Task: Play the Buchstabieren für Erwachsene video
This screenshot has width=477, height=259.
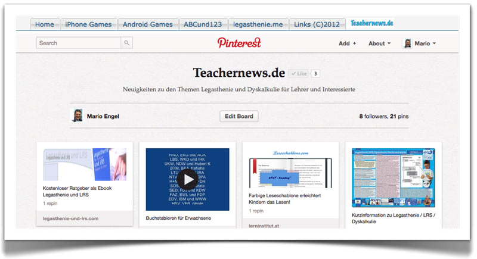Action: [x=187, y=179]
